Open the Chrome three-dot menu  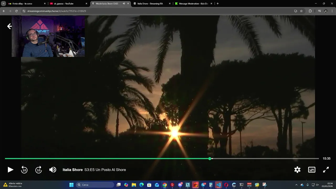click(x=332, y=11)
